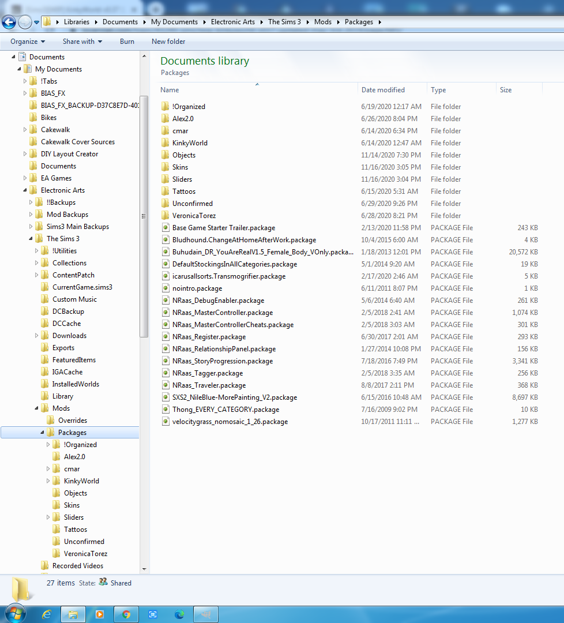Image resolution: width=564 pixels, height=623 pixels.
Task: Collapse the Electronic Arts tree node
Action: point(25,190)
